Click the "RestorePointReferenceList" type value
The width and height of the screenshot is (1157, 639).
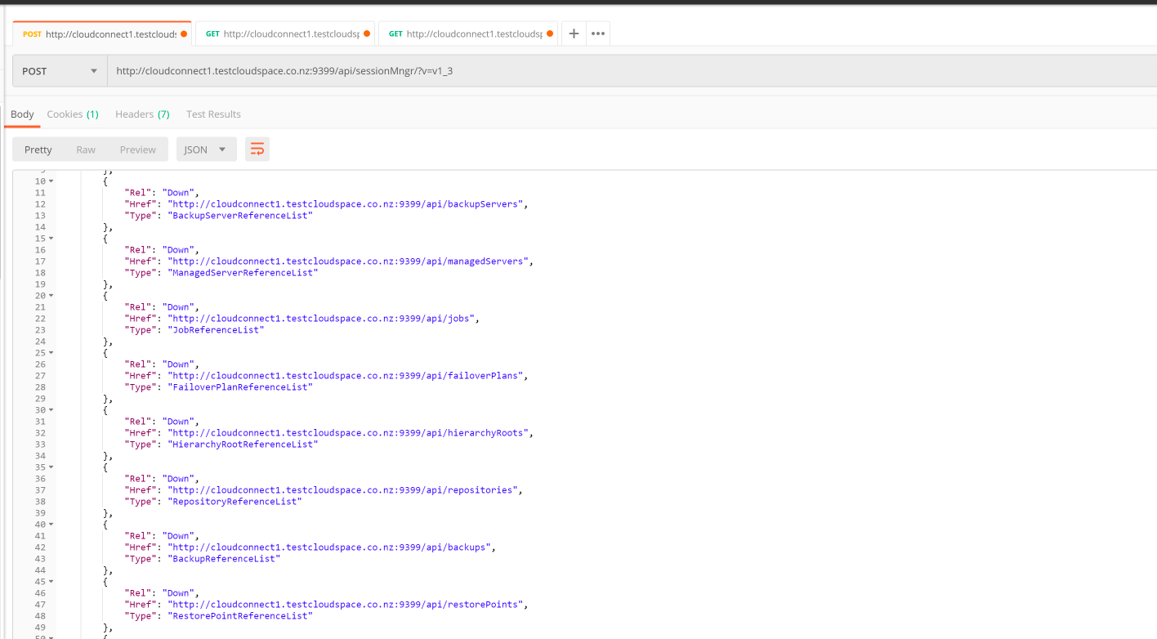coord(240,615)
